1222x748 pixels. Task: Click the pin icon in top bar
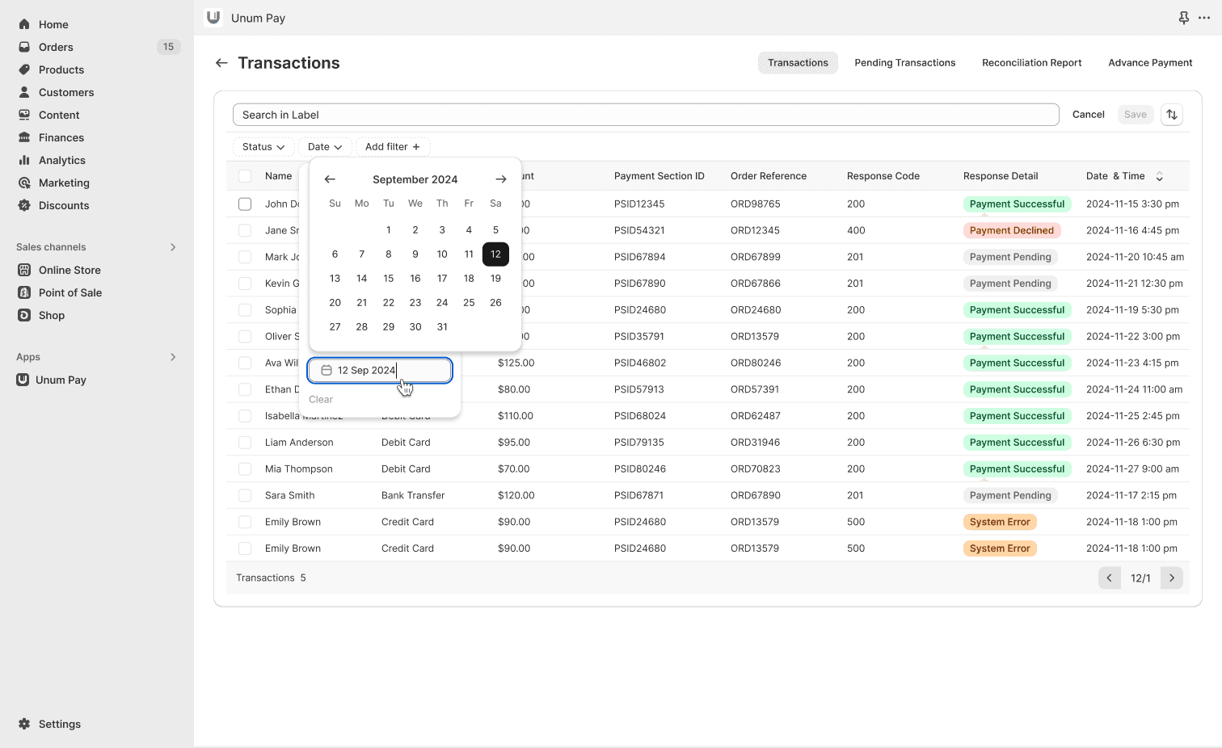click(1183, 18)
